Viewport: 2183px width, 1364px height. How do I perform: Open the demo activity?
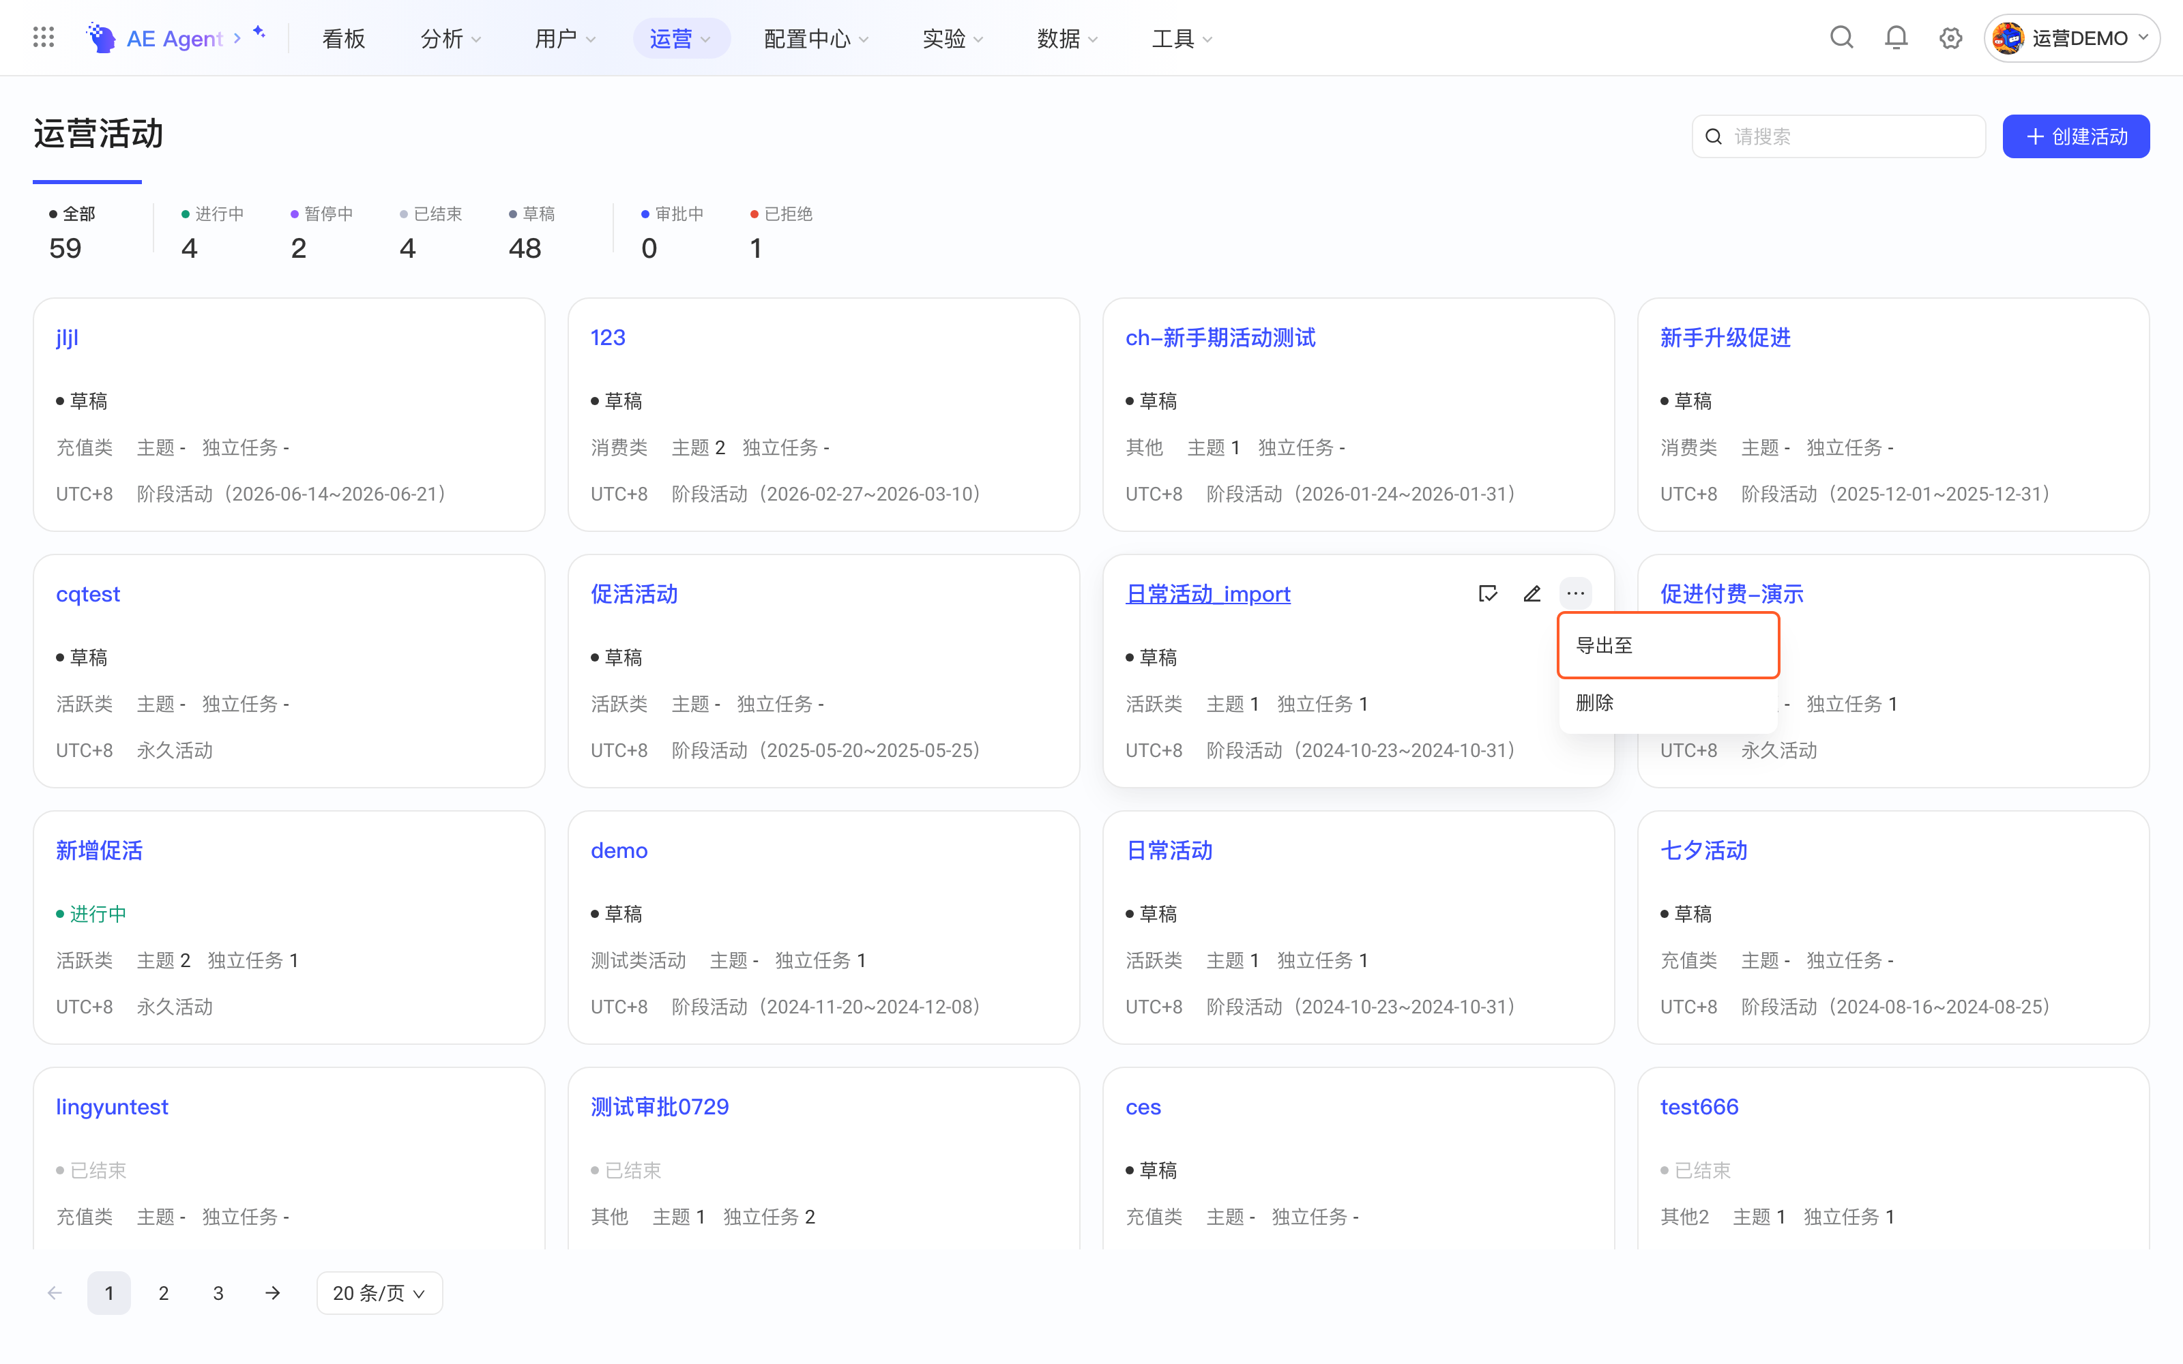619,850
